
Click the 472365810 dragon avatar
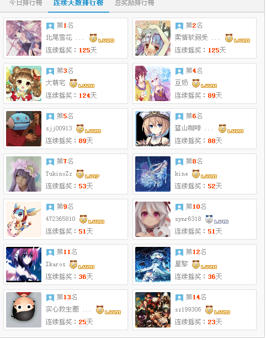[24, 219]
